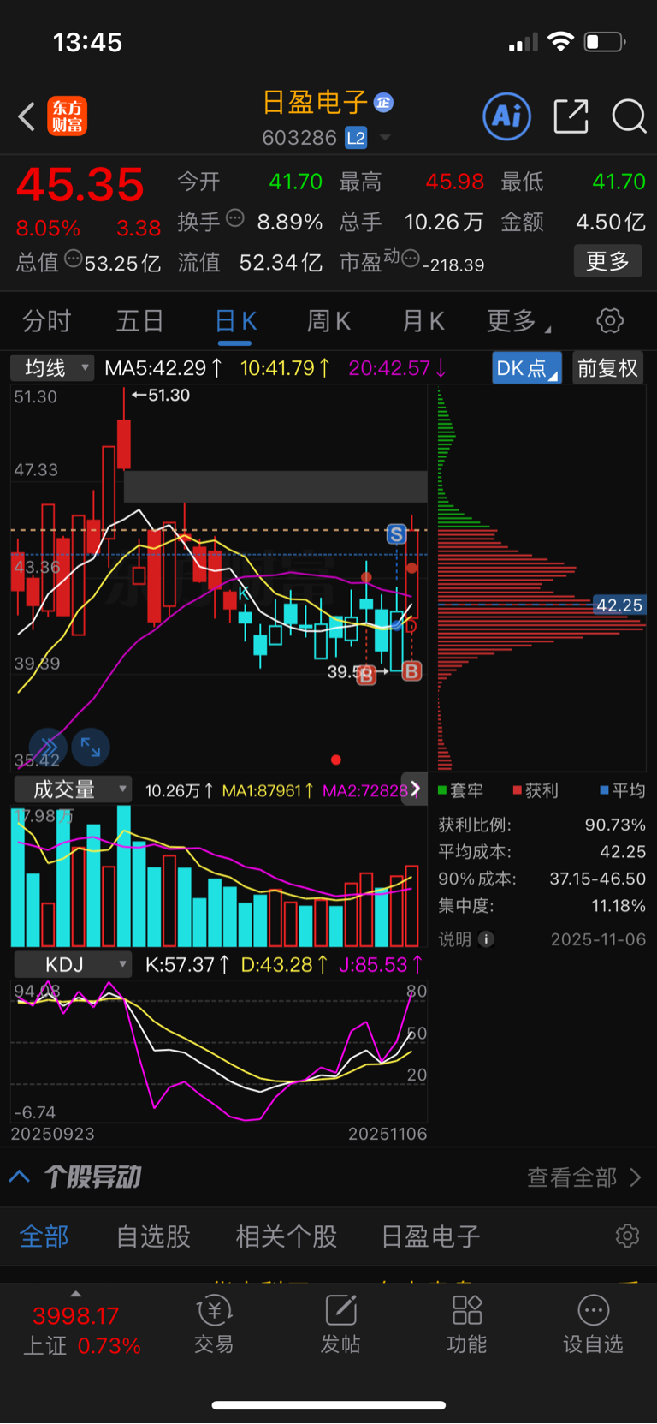Tap the S sell signal marker
657x1424 pixels.
[x=396, y=535]
